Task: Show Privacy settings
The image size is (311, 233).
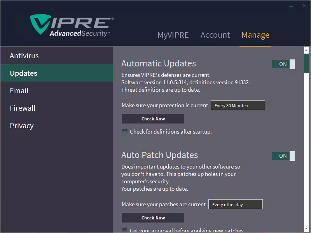Action: click(56, 125)
